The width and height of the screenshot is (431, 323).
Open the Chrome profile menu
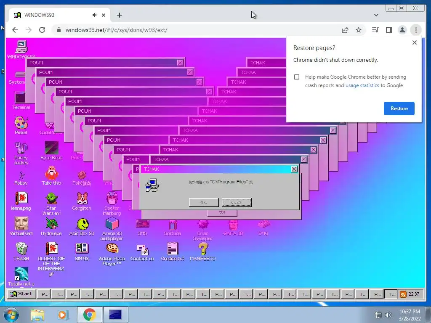coord(402,30)
